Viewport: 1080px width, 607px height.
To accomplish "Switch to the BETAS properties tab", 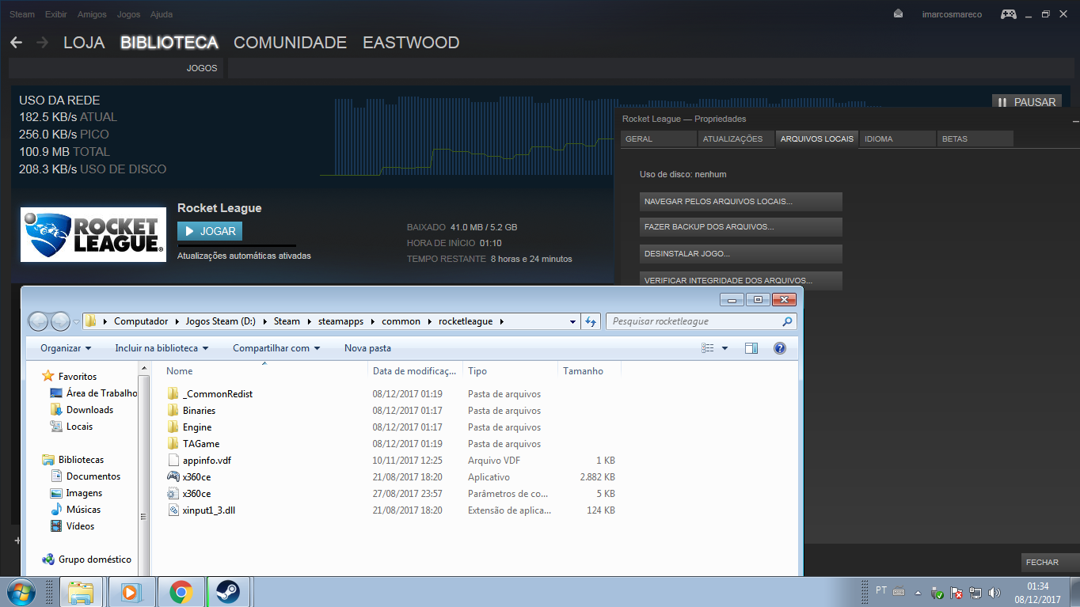I will click(975, 138).
